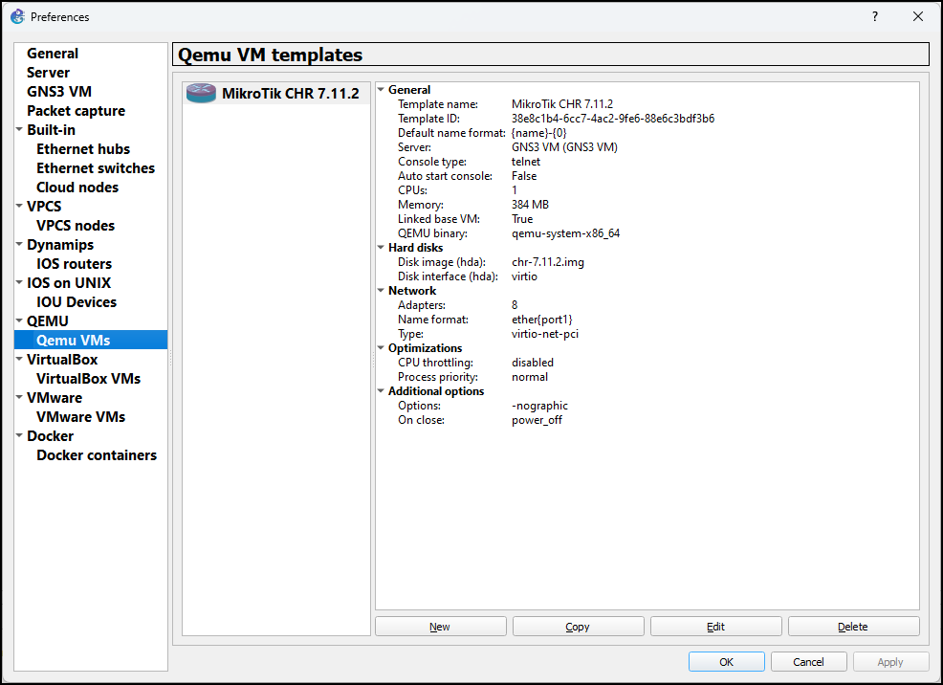Click the Adapters 8 value

[x=515, y=305]
